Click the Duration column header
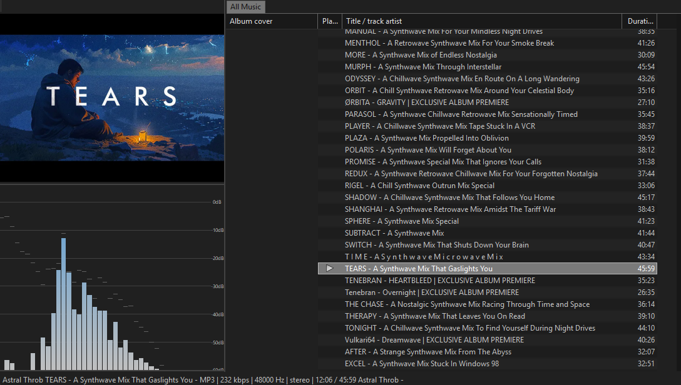 click(640, 21)
